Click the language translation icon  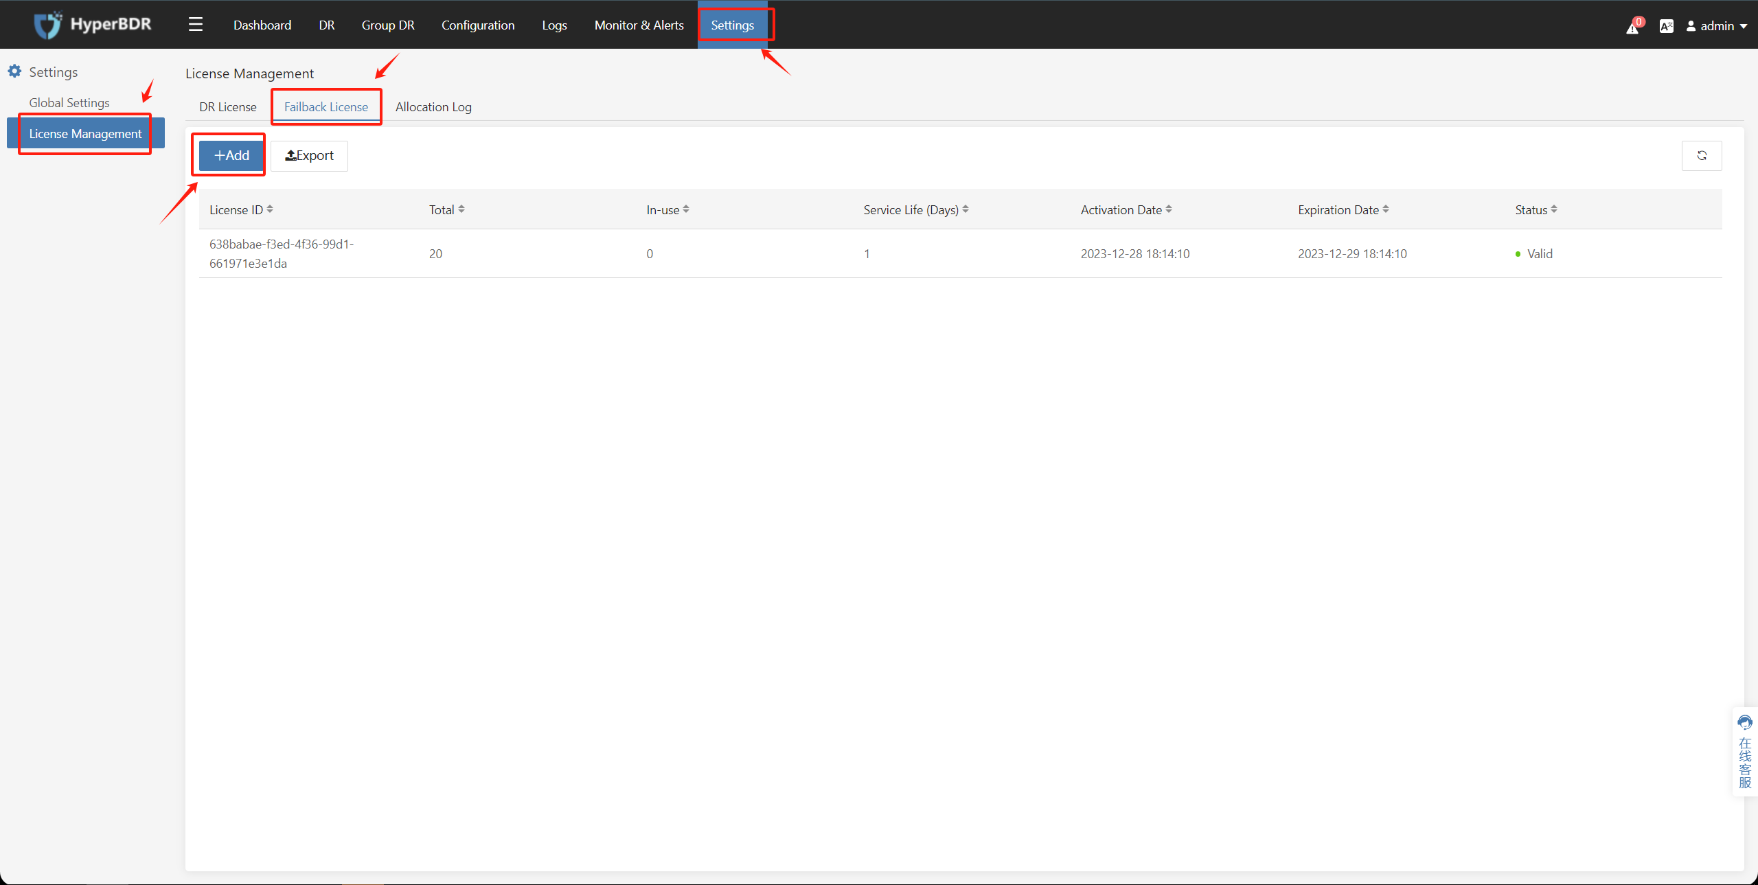coord(1666,26)
